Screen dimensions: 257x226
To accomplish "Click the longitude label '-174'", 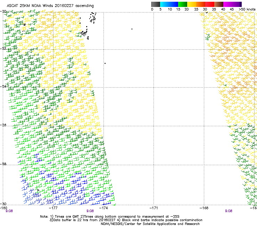I will pos(103,208).
